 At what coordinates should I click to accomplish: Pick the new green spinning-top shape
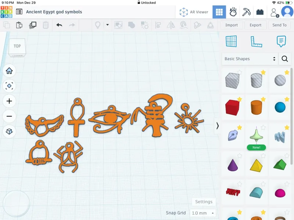coord(256,135)
